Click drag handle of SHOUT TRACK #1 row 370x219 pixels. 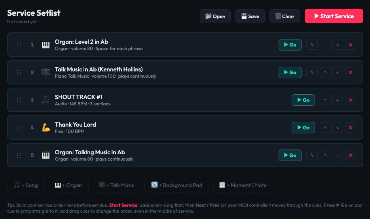(x=19, y=100)
